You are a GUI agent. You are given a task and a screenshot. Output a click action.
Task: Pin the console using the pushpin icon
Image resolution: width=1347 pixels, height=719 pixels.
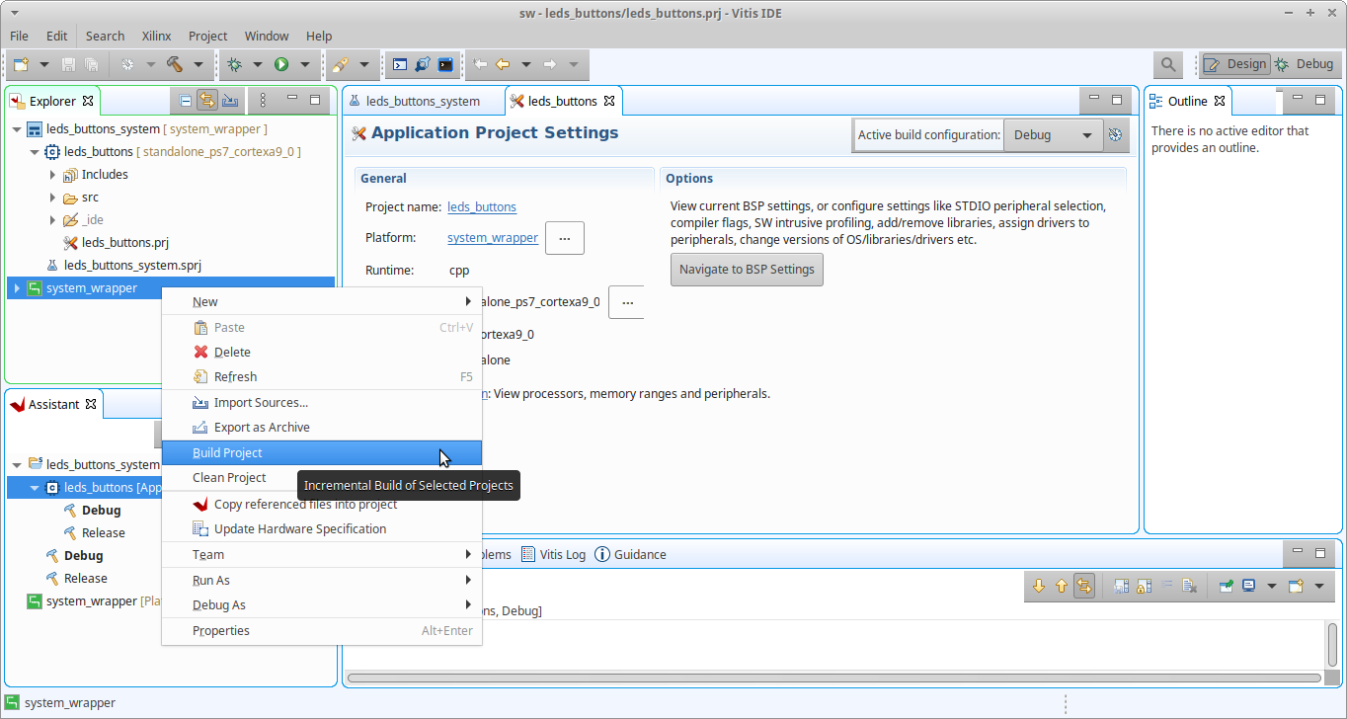coord(1226,586)
